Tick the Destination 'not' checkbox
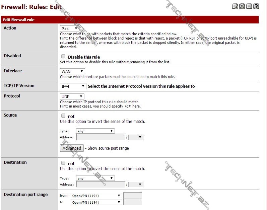The width and height of the screenshot is (267, 210). 63,163
